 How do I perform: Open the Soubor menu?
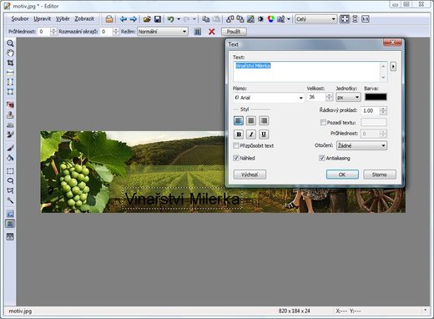(x=20, y=19)
